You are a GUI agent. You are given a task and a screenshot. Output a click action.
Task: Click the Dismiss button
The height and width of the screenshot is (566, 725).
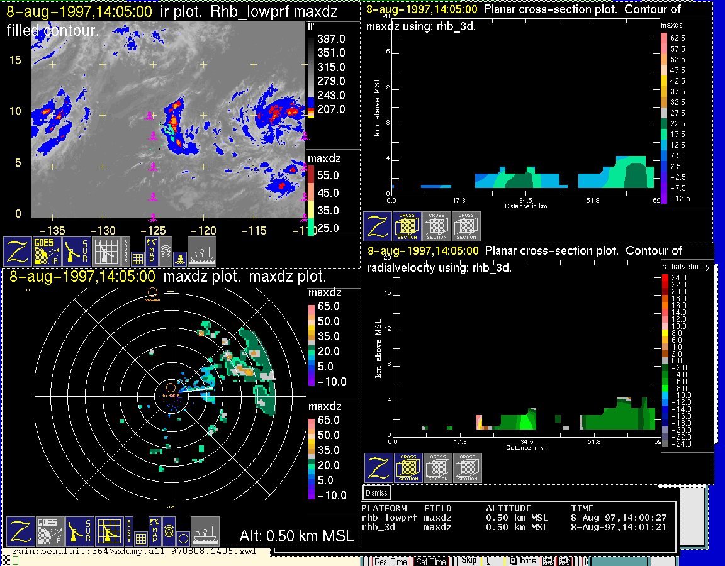[x=377, y=493]
